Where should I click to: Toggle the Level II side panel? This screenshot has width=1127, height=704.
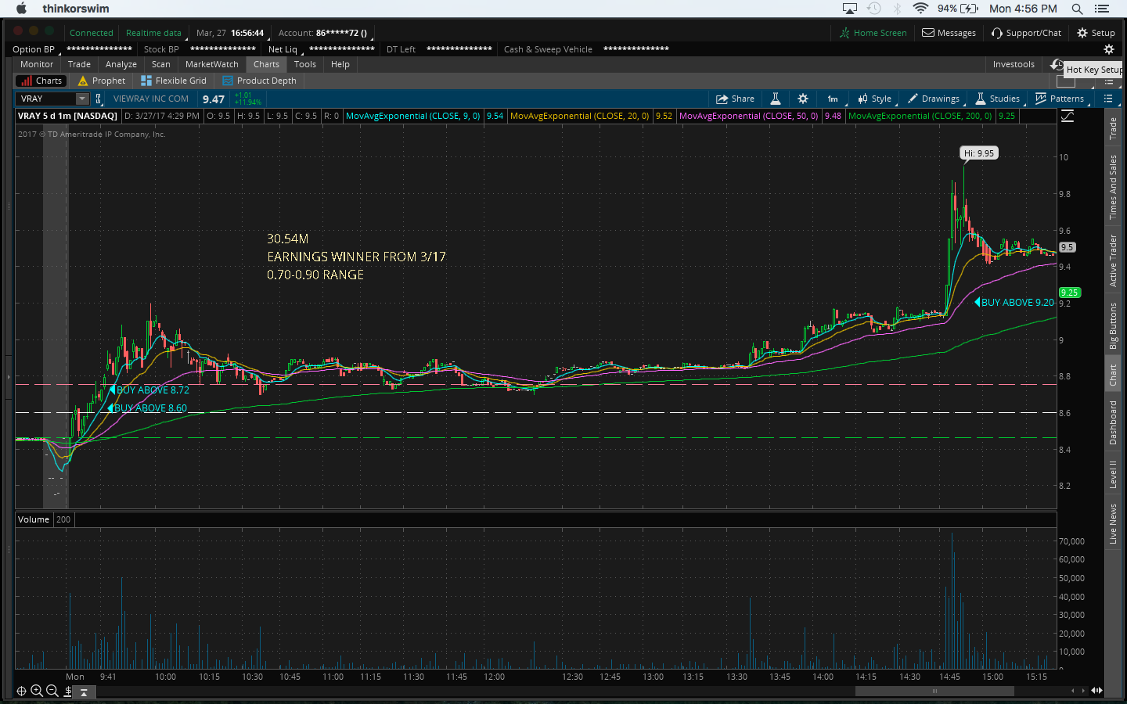tap(1113, 474)
